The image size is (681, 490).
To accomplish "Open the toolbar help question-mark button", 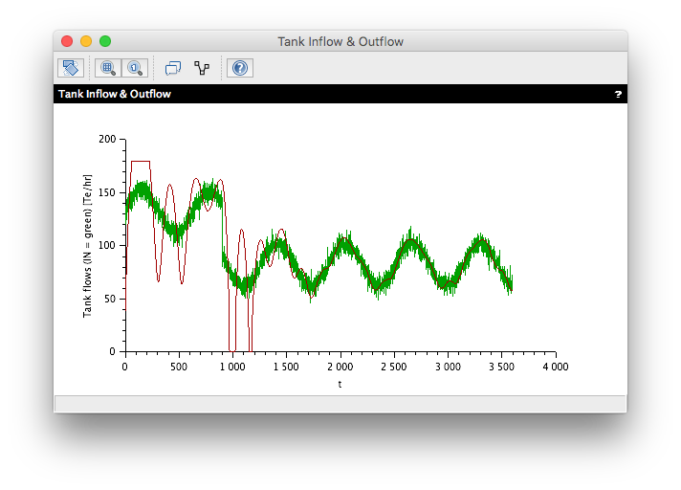I will tap(240, 68).
